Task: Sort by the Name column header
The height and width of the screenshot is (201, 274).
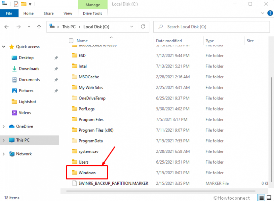Action: pyautogui.click(x=82, y=41)
